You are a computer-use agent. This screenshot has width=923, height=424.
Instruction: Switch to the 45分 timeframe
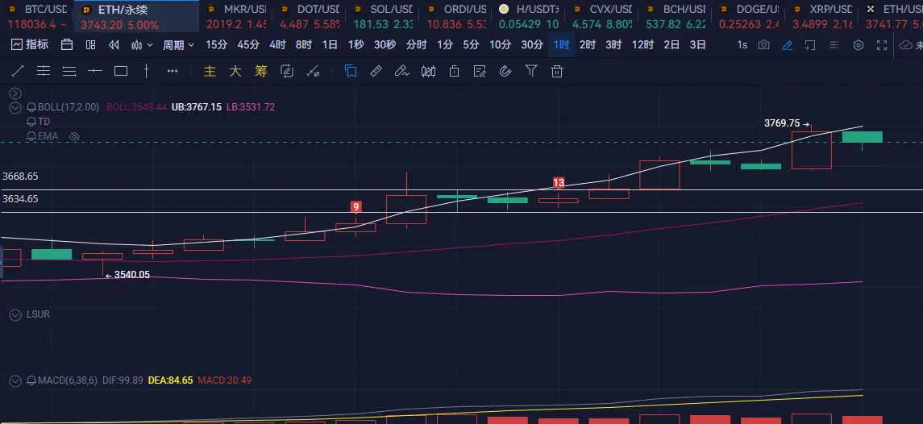(x=247, y=45)
